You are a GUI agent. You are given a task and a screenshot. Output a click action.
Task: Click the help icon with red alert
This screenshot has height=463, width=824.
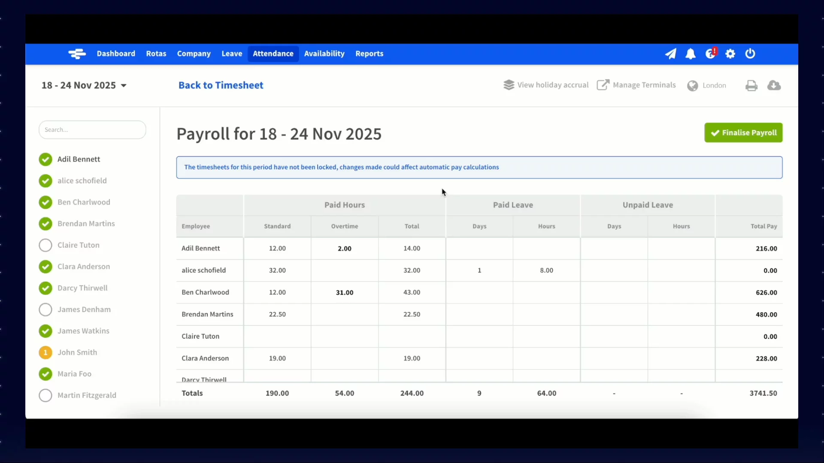pyautogui.click(x=710, y=54)
